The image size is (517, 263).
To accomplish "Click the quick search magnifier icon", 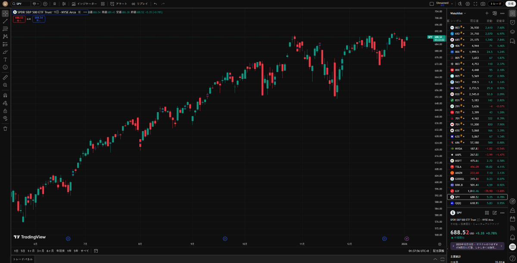I will pyautogui.click(x=460, y=4).
